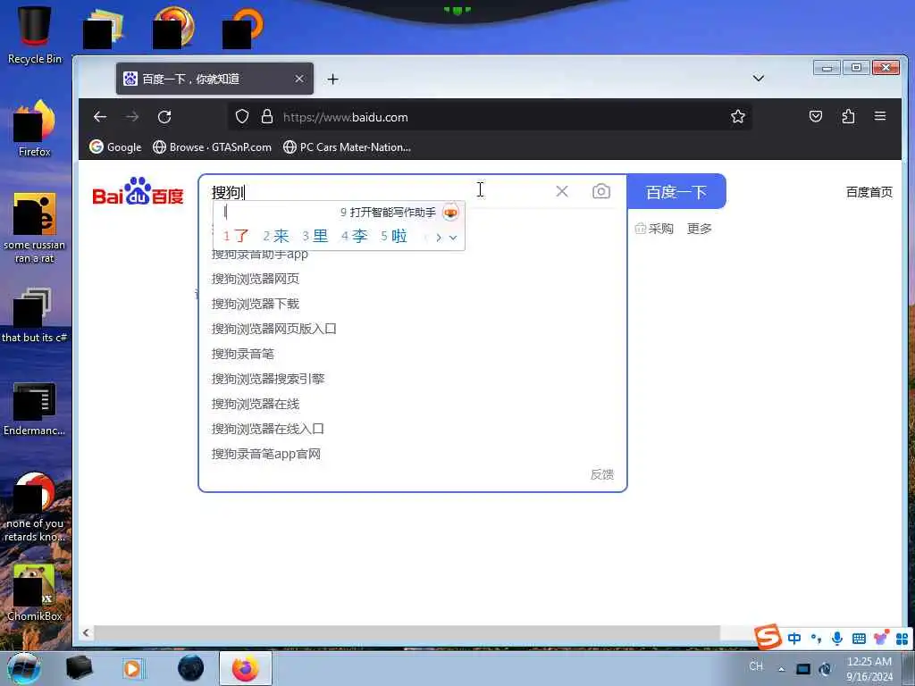915x686 pixels.
Task: Open the Sogou soft keyboard icon
Action: [859, 638]
